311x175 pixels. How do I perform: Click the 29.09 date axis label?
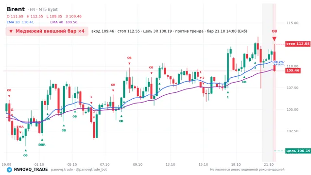click(6, 165)
